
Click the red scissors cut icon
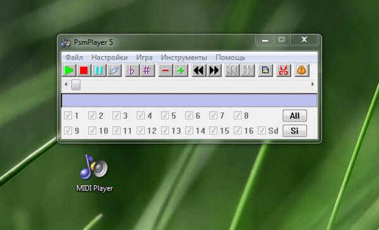(284, 71)
